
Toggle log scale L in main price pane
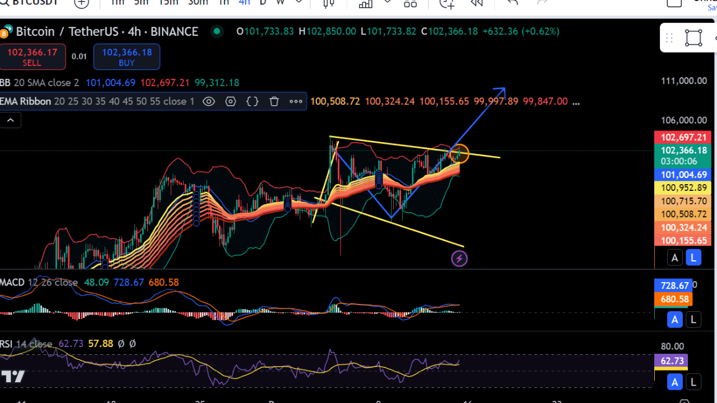(x=693, y=257)
